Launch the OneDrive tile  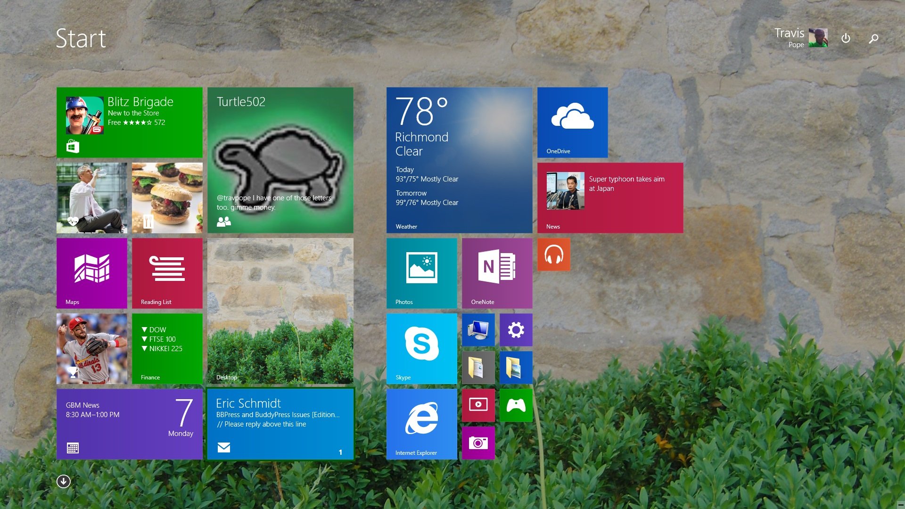(573, 123)
